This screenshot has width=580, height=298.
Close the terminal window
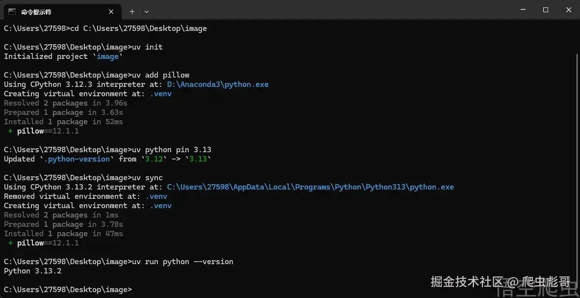[x=569, y=10]
